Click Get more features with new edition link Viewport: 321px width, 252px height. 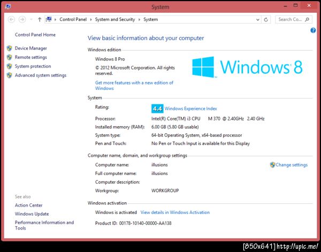tap(134, 86)
